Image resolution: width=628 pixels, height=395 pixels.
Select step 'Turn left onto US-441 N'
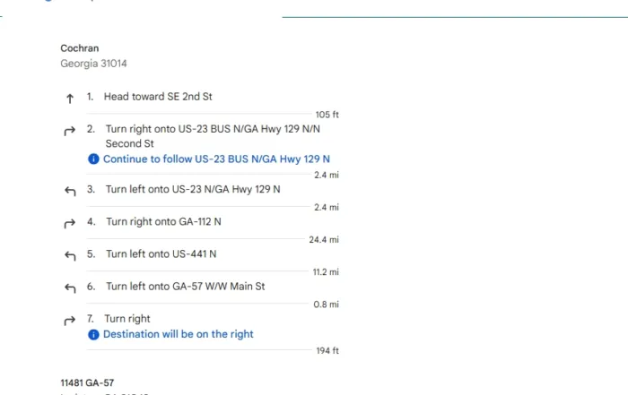(x=161, y=253)
